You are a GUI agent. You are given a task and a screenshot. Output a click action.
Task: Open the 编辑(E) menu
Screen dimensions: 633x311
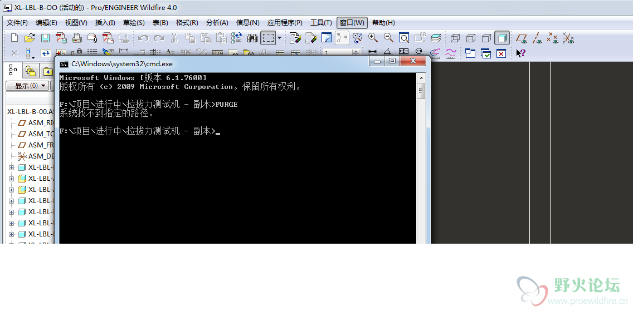[46, 23]
